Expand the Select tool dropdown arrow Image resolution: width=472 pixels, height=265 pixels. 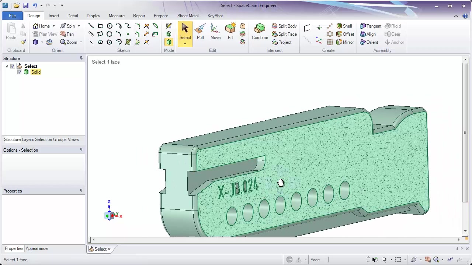coord(185,44)
